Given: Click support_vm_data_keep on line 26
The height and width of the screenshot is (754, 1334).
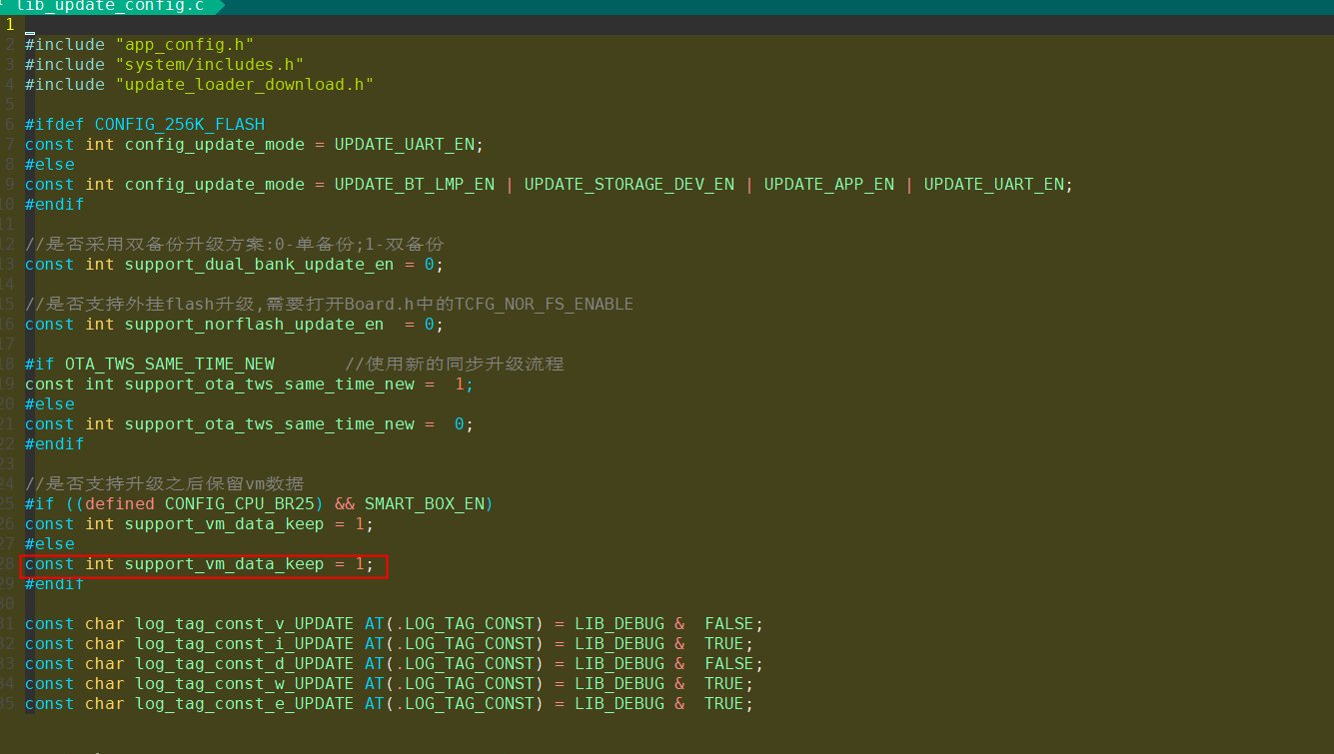Looking at the screenshot, I should [x=224, y=524].
